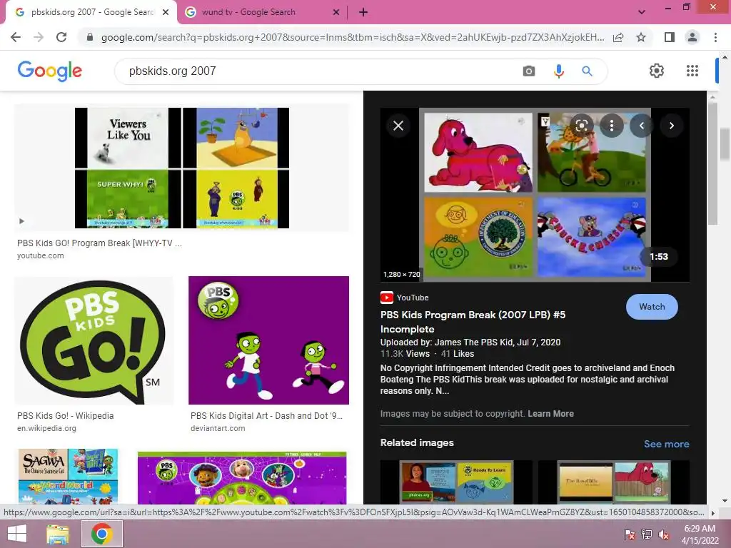Image resolution: width=731 pixels, height=548 pixels.
Task: Open Learn More copyright link
Action: pos(550,414)
